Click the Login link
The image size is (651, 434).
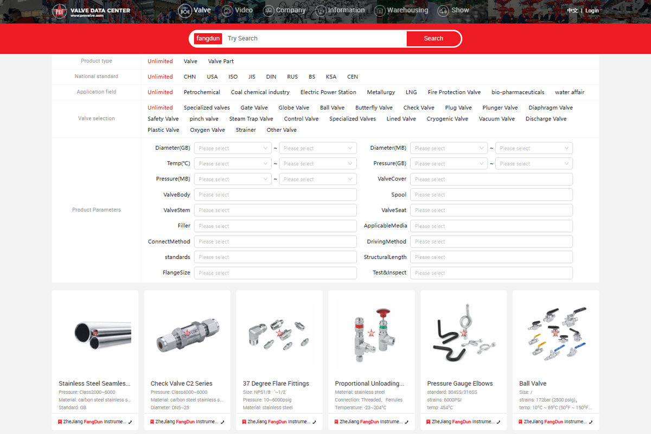592,11
